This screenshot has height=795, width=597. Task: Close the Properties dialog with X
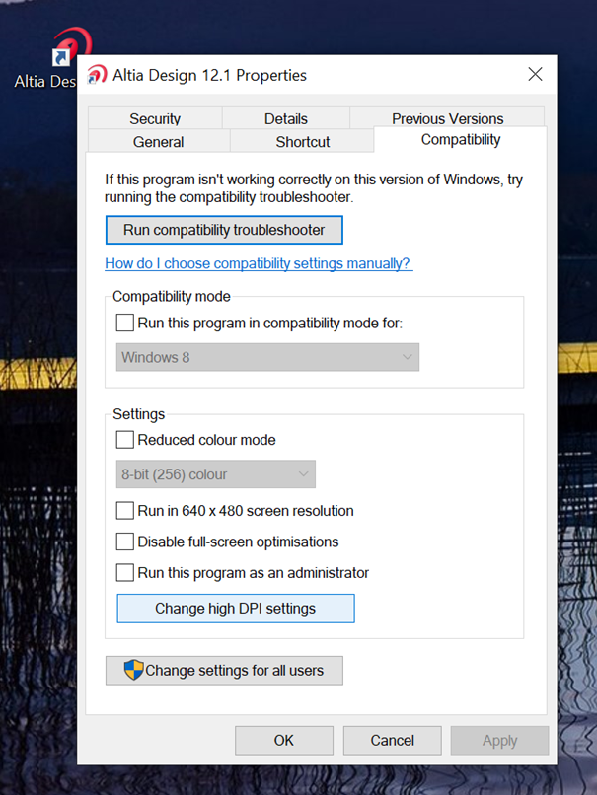(535, 75)
